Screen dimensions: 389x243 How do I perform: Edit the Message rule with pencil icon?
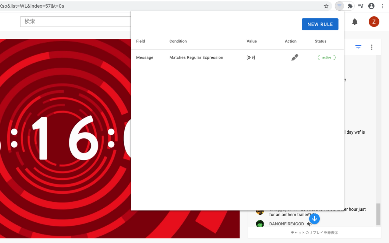tap(294, 57)
